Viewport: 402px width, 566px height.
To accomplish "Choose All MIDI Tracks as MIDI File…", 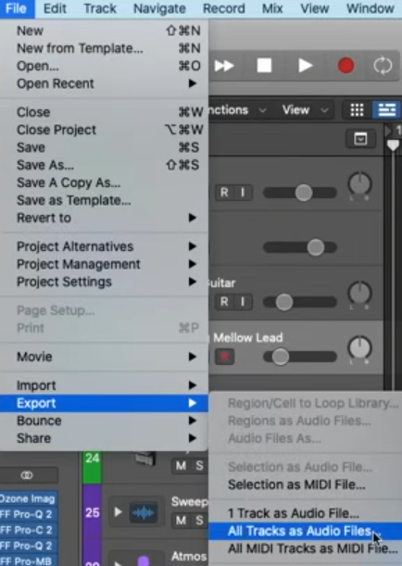I will coord(306,548).
